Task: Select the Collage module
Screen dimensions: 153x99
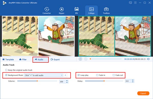Action: pyautogui.click(x=91, y=11)
